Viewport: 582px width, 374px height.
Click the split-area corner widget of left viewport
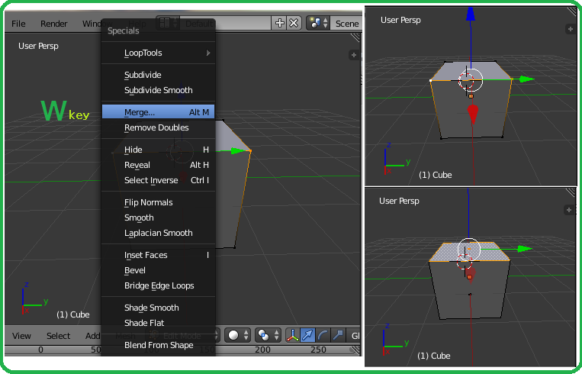[x=355, y=38]
